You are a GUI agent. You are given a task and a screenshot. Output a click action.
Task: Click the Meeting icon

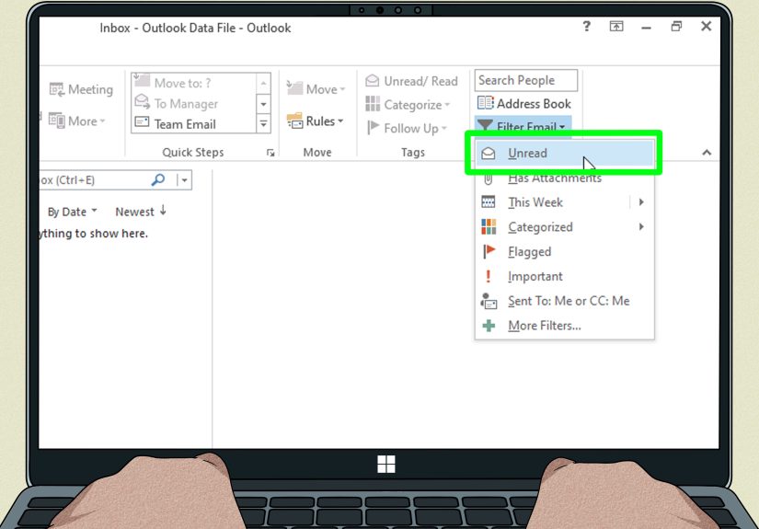[57, 89]
